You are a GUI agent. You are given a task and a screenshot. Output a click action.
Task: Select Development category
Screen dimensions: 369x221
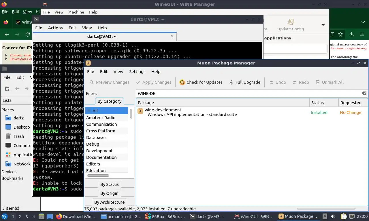coord(107,151)
